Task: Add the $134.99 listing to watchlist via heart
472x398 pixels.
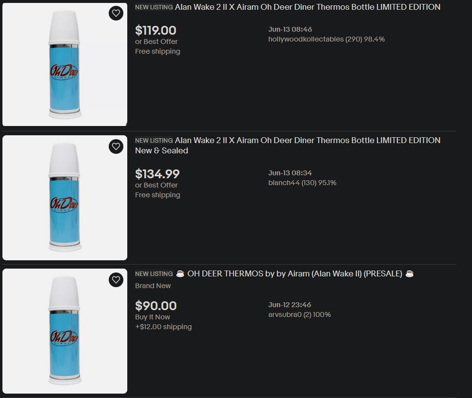Action: [116, 146]
